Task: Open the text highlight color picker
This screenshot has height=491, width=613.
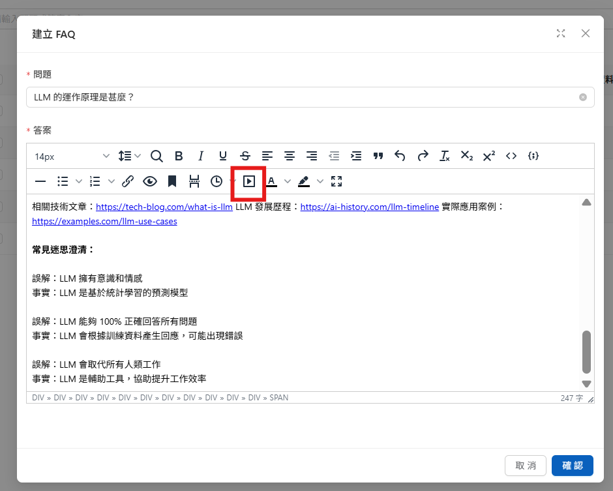Action: click(x=305, y=181)
